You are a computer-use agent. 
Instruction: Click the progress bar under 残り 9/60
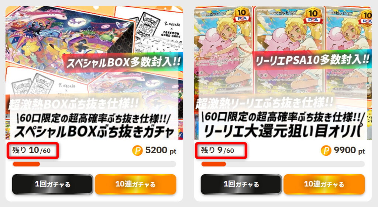point(283,164)
